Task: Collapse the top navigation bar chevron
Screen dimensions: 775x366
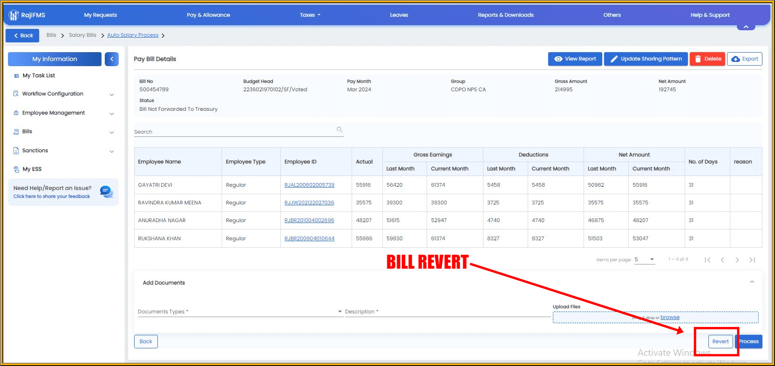Action: pyautogui.click(x=746, y=27)
